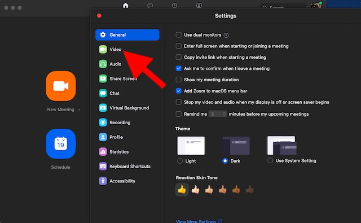The image size is (361, 223).
Task: Uncheck Add Zoom to macOS menu bar
Action: pyautogui.click(x=178, y=91)
